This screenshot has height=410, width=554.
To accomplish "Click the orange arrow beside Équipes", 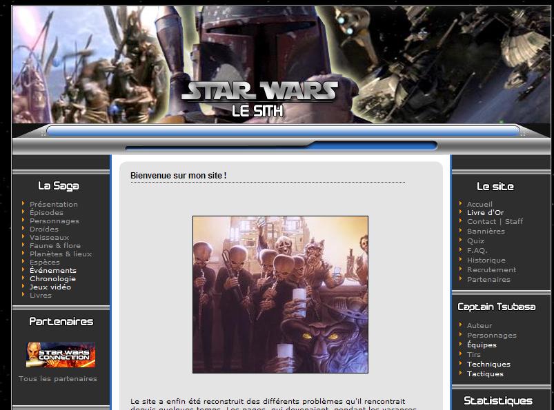I will (461, 344).
